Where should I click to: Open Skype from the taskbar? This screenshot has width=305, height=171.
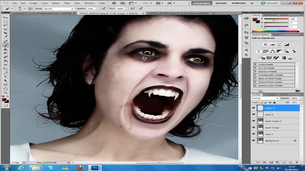[51, 168]
